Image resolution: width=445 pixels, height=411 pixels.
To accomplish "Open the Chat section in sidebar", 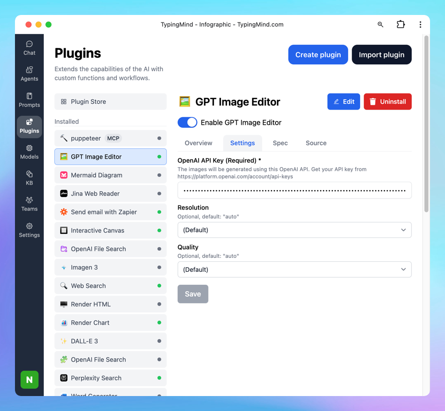I will tap(29, 48).
